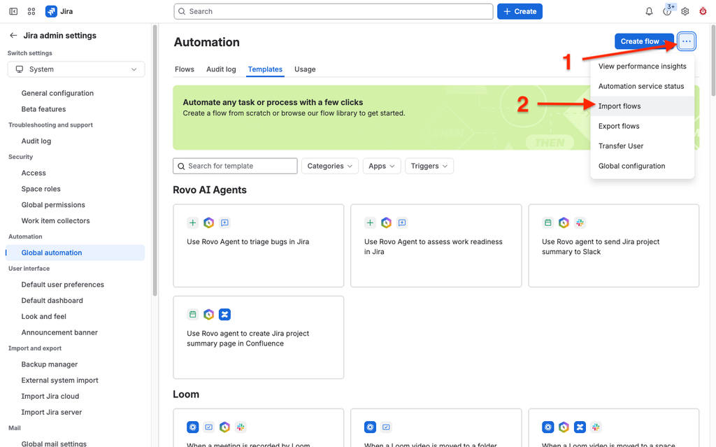Screen dimensions: 716x447
Task: Open the Triggers filter dropdown
Action: coord(429,166)
